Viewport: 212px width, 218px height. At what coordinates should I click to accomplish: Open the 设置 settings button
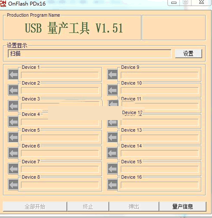[188, 54]
